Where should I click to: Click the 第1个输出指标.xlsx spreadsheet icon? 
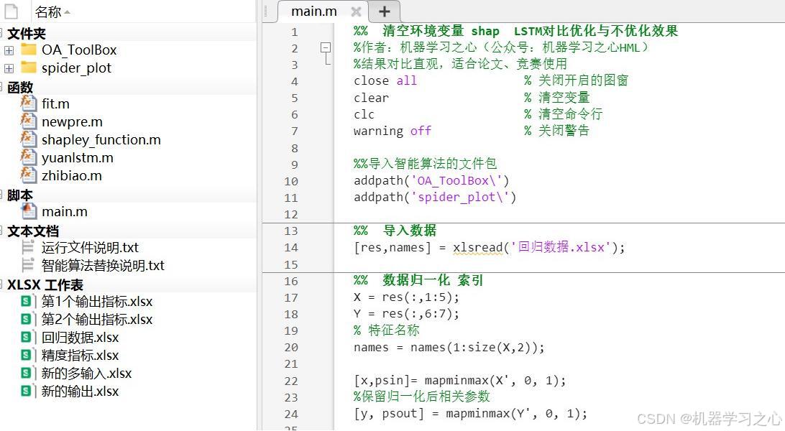coord(27,302)
